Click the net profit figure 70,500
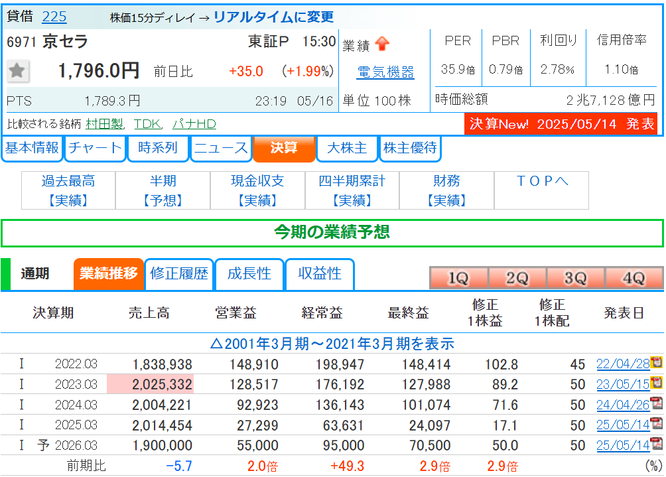This screenshot has height=477, width=666. (430, 445)
